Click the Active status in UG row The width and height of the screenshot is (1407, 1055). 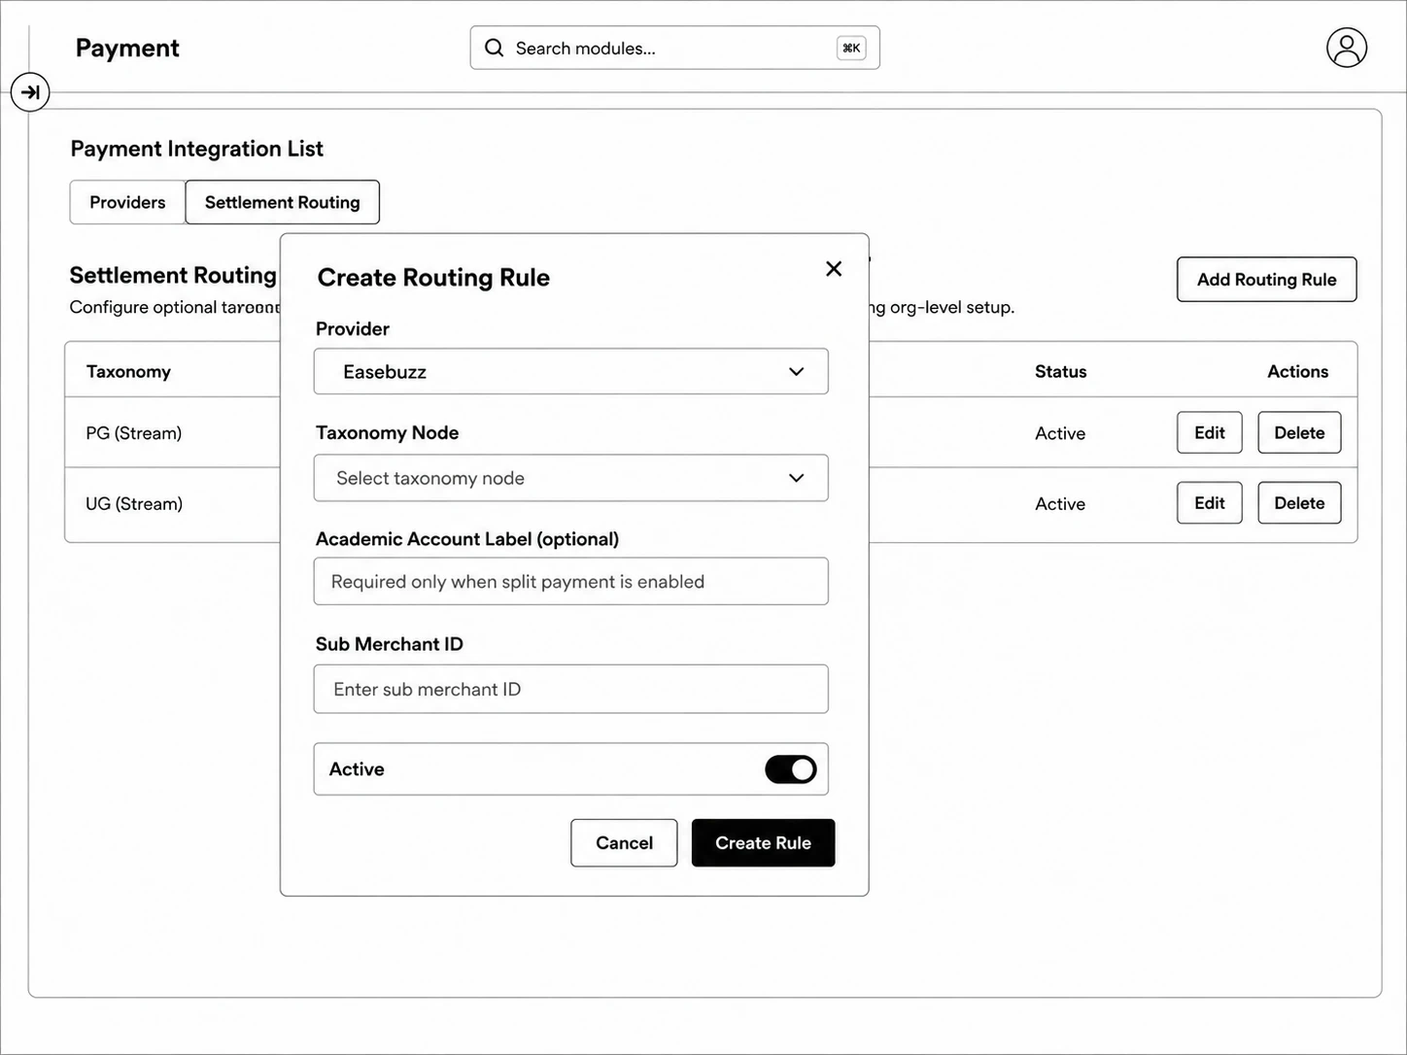(1060, 504)
